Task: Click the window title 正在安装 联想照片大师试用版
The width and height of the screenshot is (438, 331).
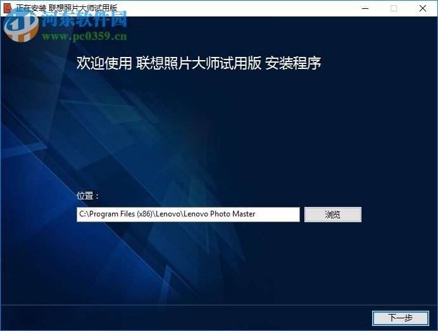Action: pos(66,8)
